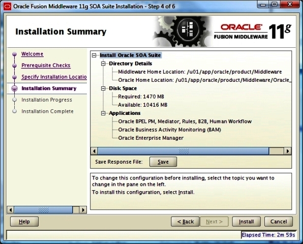Open the Prerequisite Checks step
Image resolution: width=303 pixels, height=244 pixels.
[x=46, y=65]
